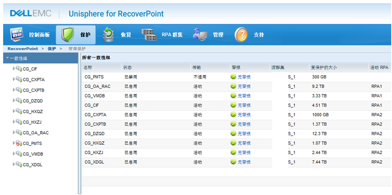Expand the CG_CXPTA tree node arrow
This screenshot has height=195, width=392.
point(14,79)
